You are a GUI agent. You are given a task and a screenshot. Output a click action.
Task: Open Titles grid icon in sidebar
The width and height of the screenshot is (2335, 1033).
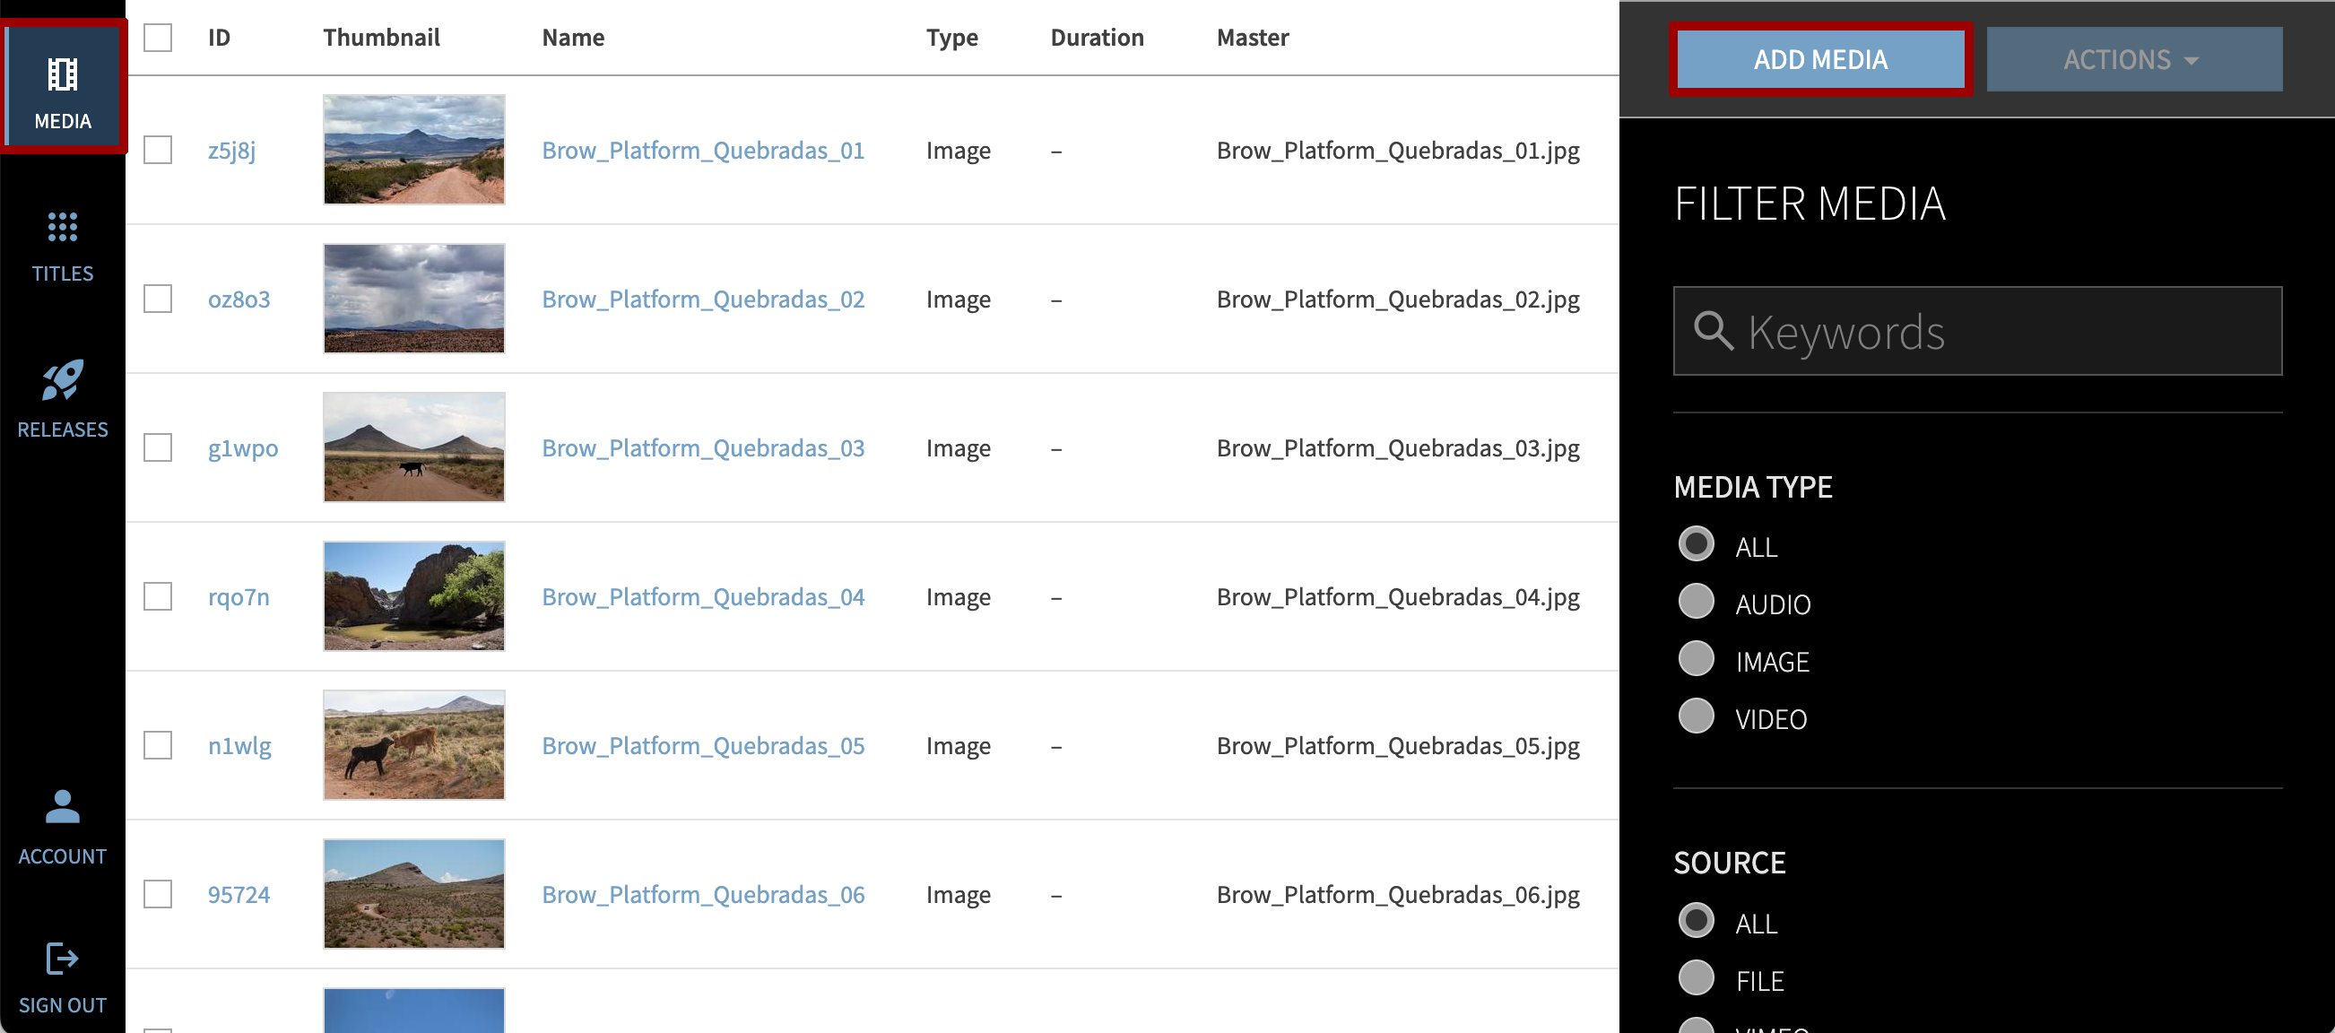click(63, 228)
